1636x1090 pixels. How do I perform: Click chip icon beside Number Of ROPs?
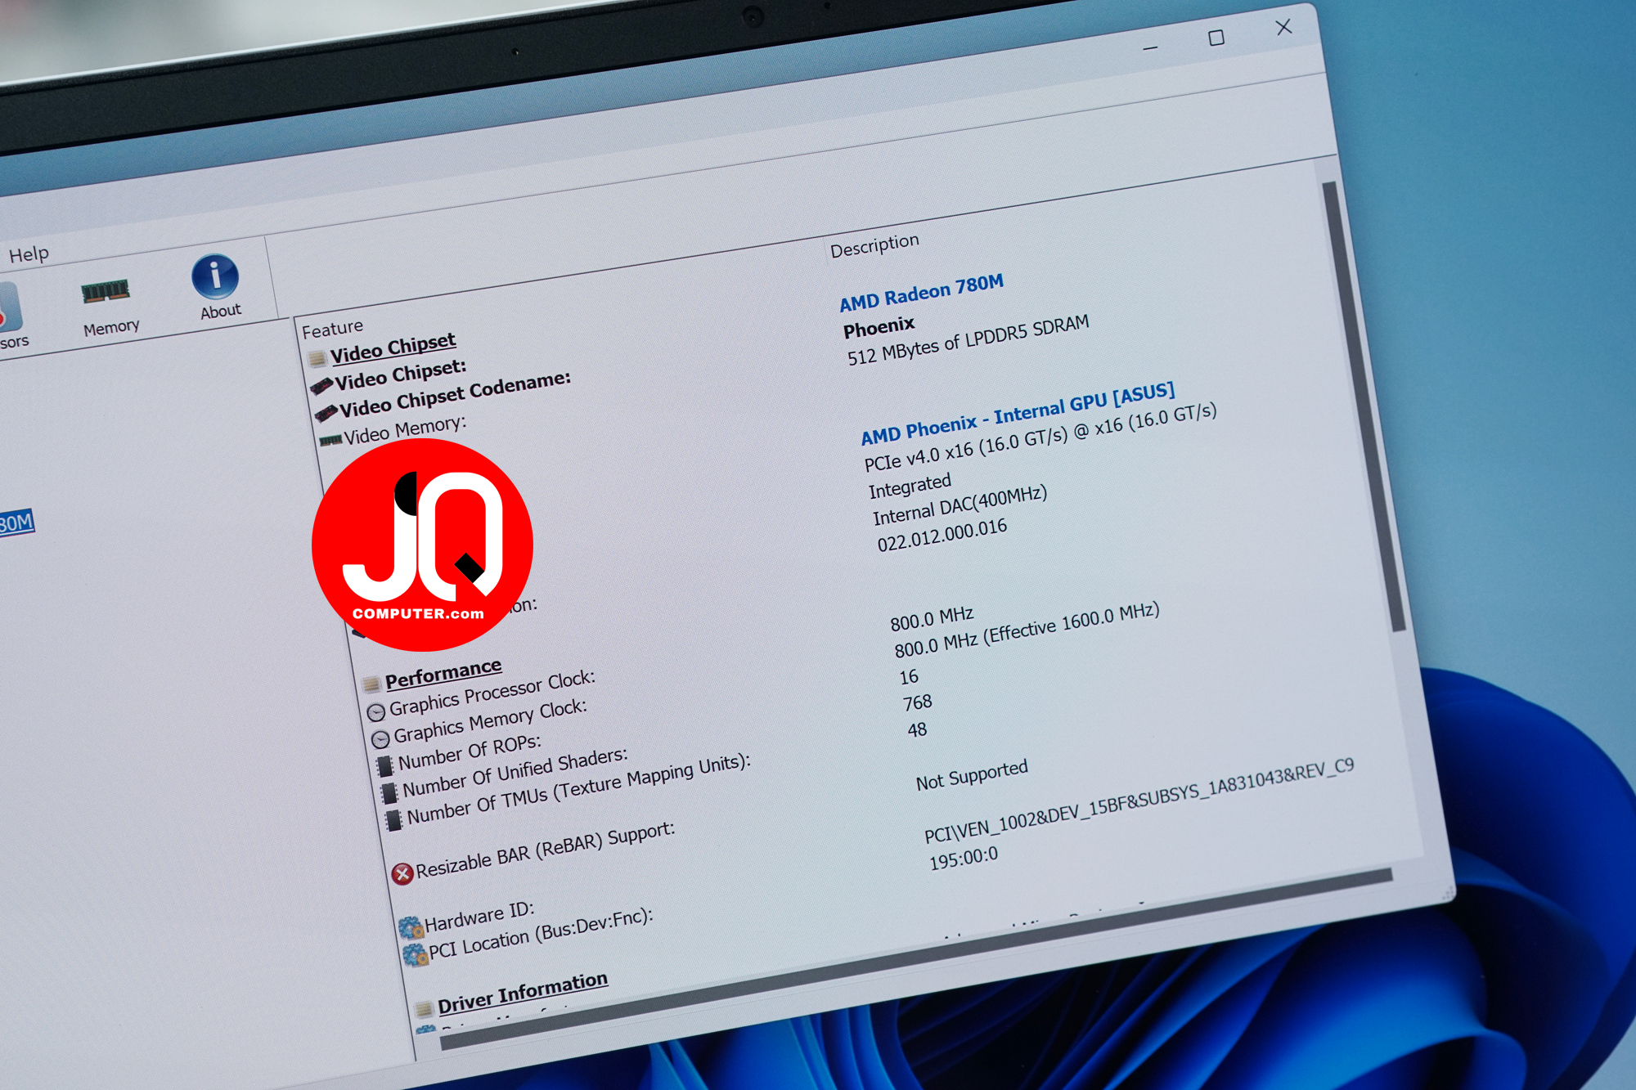(x=384, y=766)
